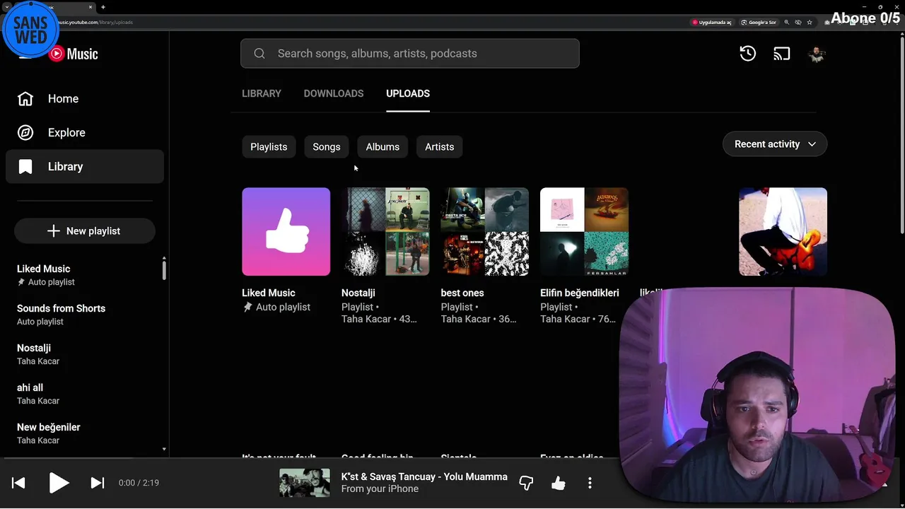
Task: Open Nostalji playlist cover collage
Action: [x=385, y=232]
